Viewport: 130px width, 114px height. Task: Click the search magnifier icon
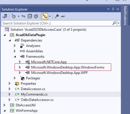pos(114,23)
